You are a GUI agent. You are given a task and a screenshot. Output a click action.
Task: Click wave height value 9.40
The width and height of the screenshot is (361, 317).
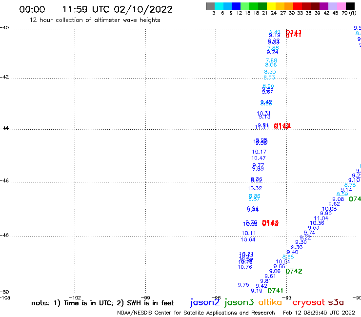pos(292,252)
